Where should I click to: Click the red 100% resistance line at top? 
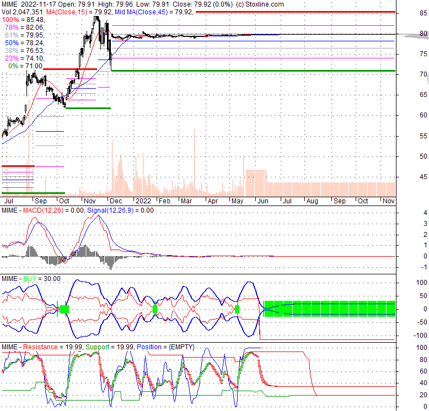coord(296,12)
